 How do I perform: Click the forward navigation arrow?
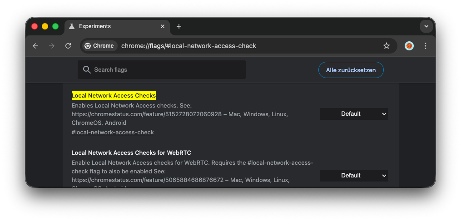[52, 46]
